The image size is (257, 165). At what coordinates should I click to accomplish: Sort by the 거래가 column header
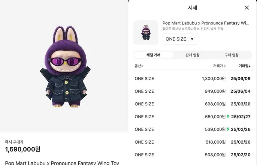pyautogui.click(x=219, y=66)
